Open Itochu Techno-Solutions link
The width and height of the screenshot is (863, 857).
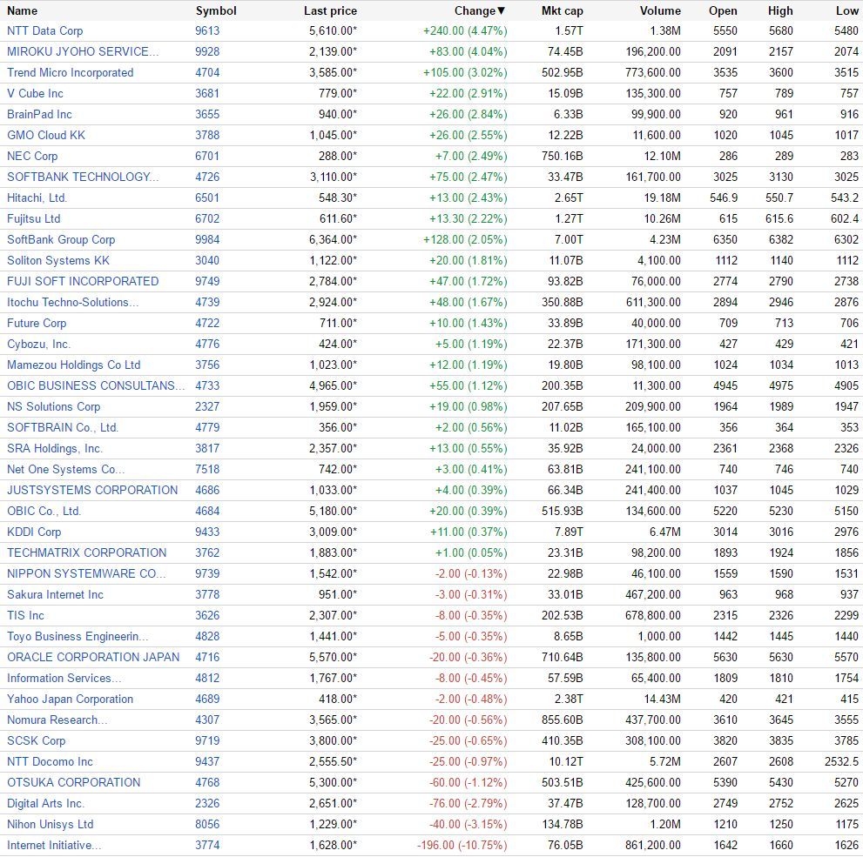(72, 302)
